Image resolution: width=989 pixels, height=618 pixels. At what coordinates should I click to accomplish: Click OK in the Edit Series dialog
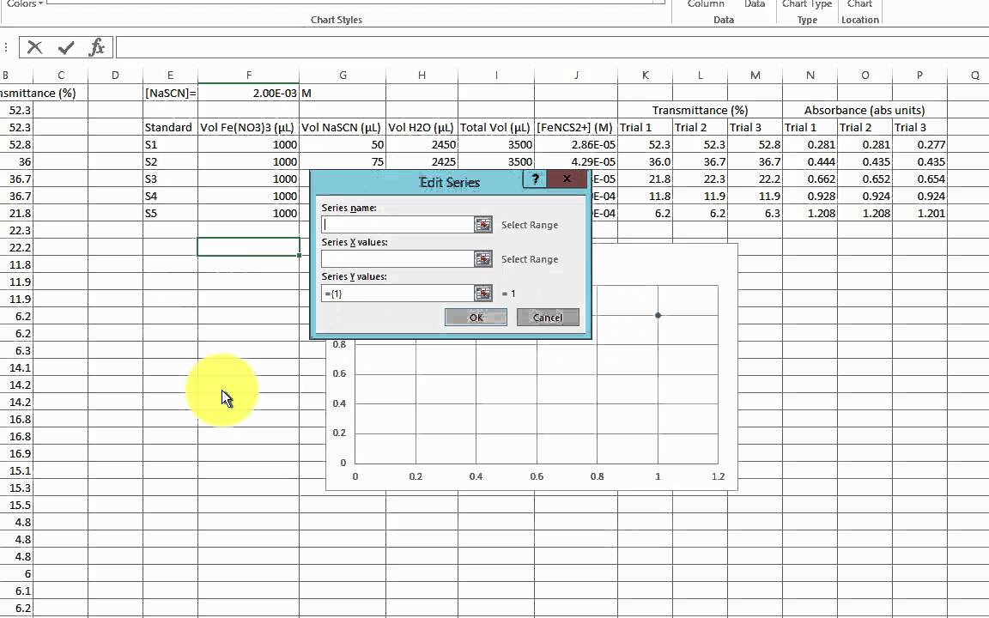coord(476,317)
